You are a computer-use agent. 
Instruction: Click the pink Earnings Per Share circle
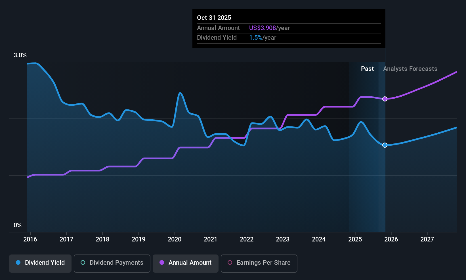[x=230, y=262]
